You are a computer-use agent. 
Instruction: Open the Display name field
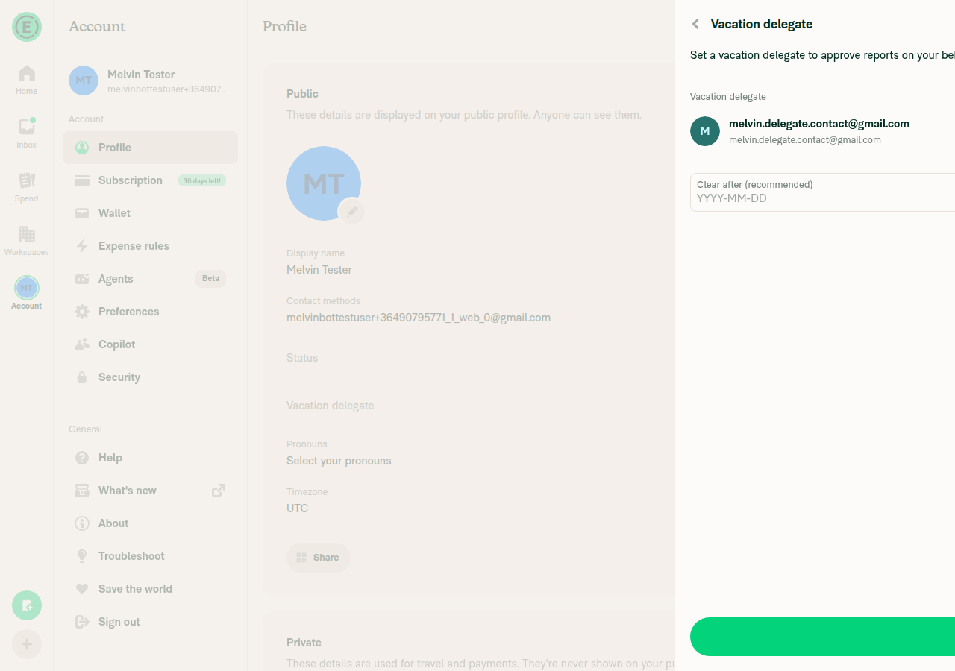pos(469,262)
